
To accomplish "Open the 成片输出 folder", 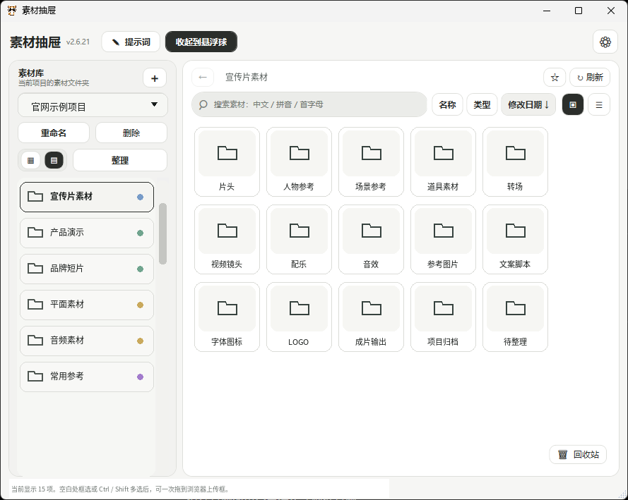I will (x=372, y=317).
